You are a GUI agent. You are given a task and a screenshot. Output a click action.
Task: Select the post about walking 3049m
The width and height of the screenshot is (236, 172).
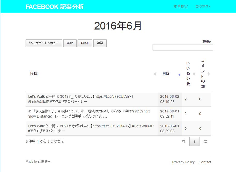91,99
